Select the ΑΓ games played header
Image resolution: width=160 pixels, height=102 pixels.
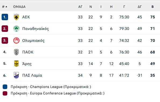tap(80, 7)
